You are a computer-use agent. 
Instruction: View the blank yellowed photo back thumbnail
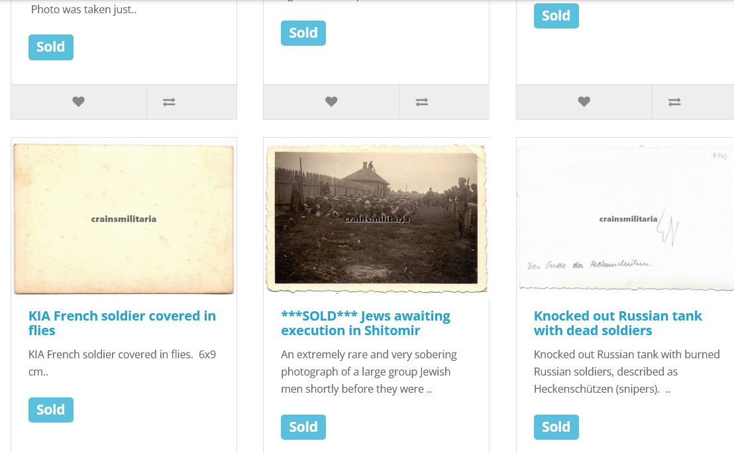124,219
